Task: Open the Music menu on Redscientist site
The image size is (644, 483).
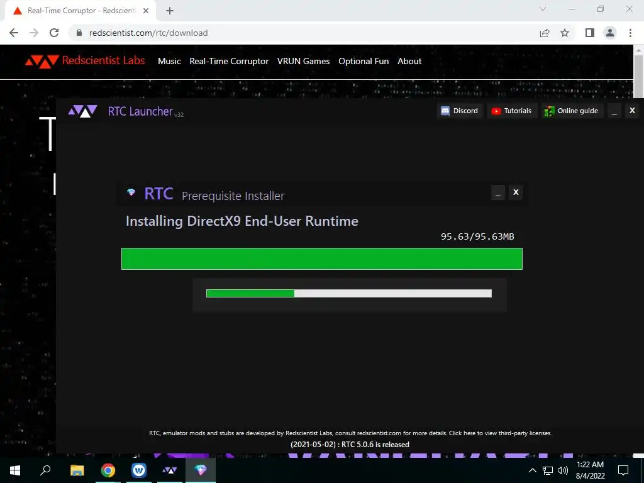Action: coord(169,61)
